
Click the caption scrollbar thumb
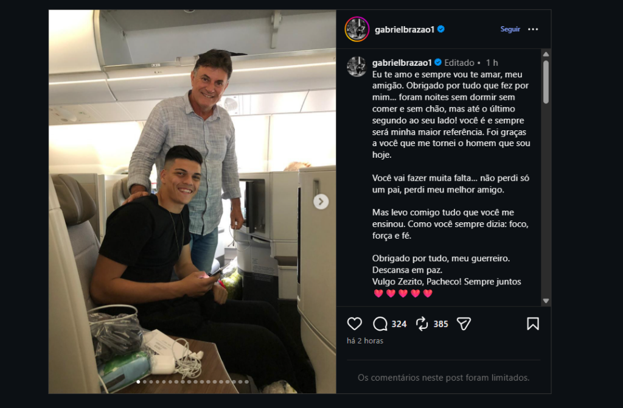(546, 82)
